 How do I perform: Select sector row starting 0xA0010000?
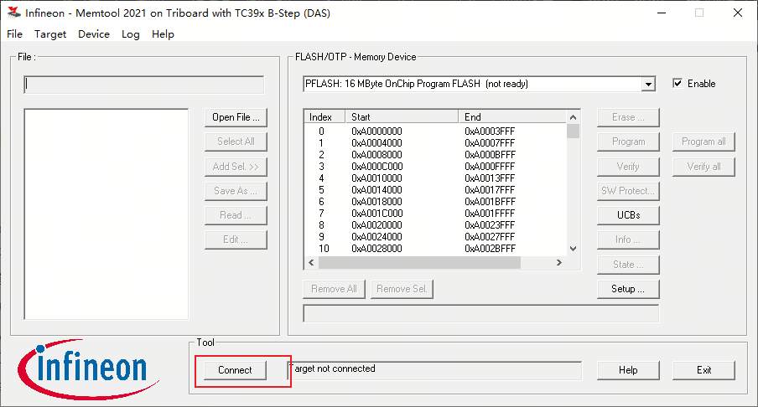coord(435,178)
